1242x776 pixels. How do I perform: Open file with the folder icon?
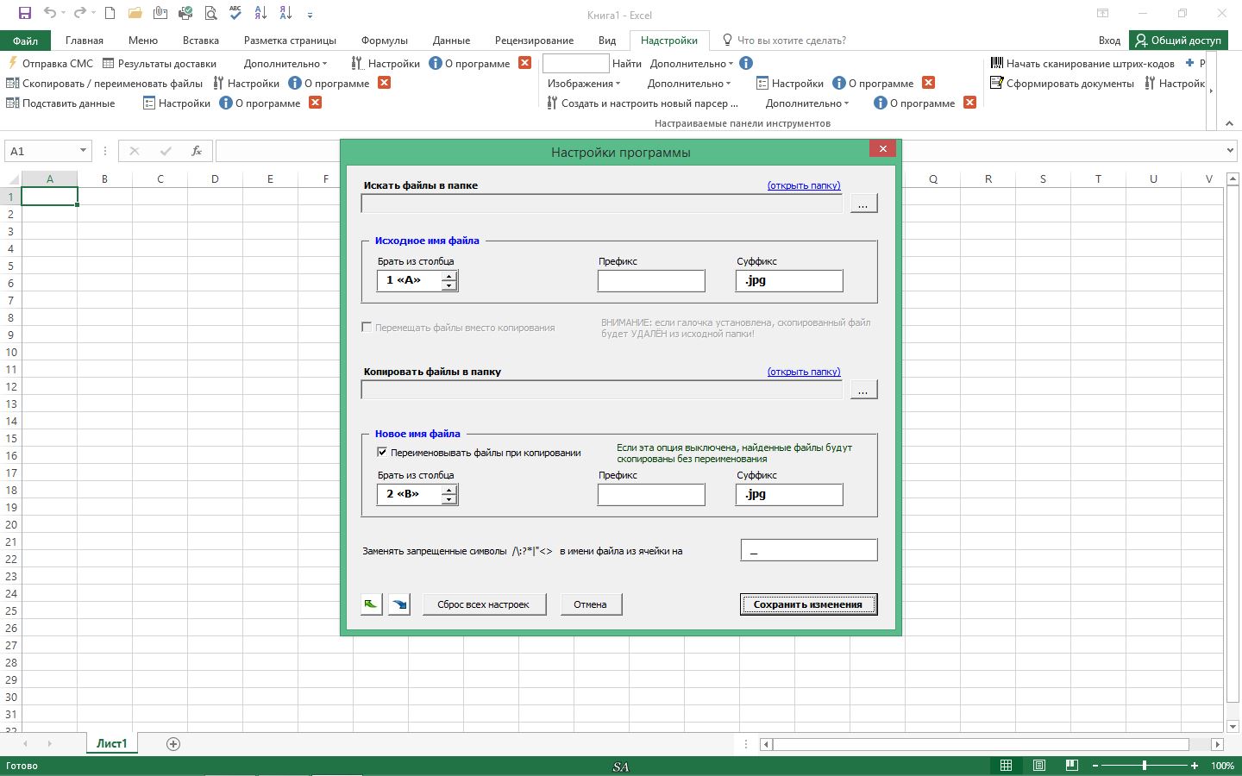[135, 13]
